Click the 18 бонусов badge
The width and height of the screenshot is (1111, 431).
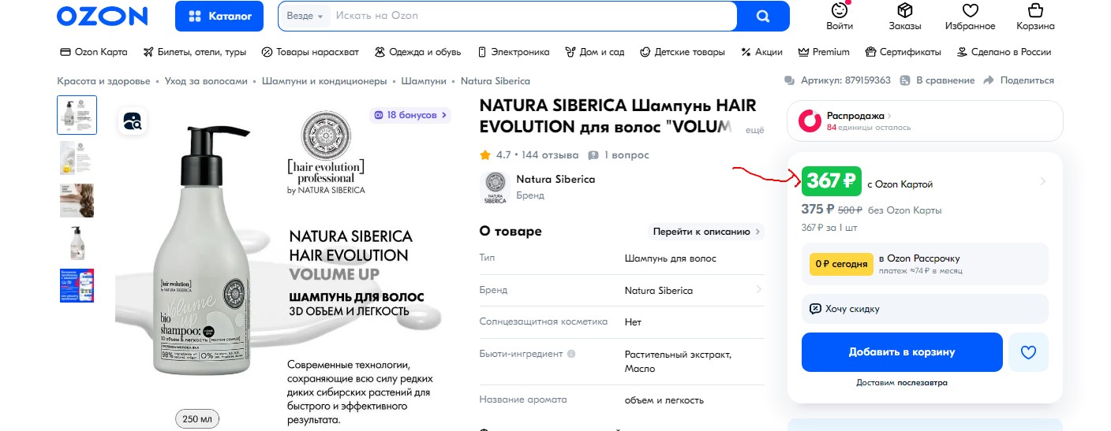click(x=410, y=115)
